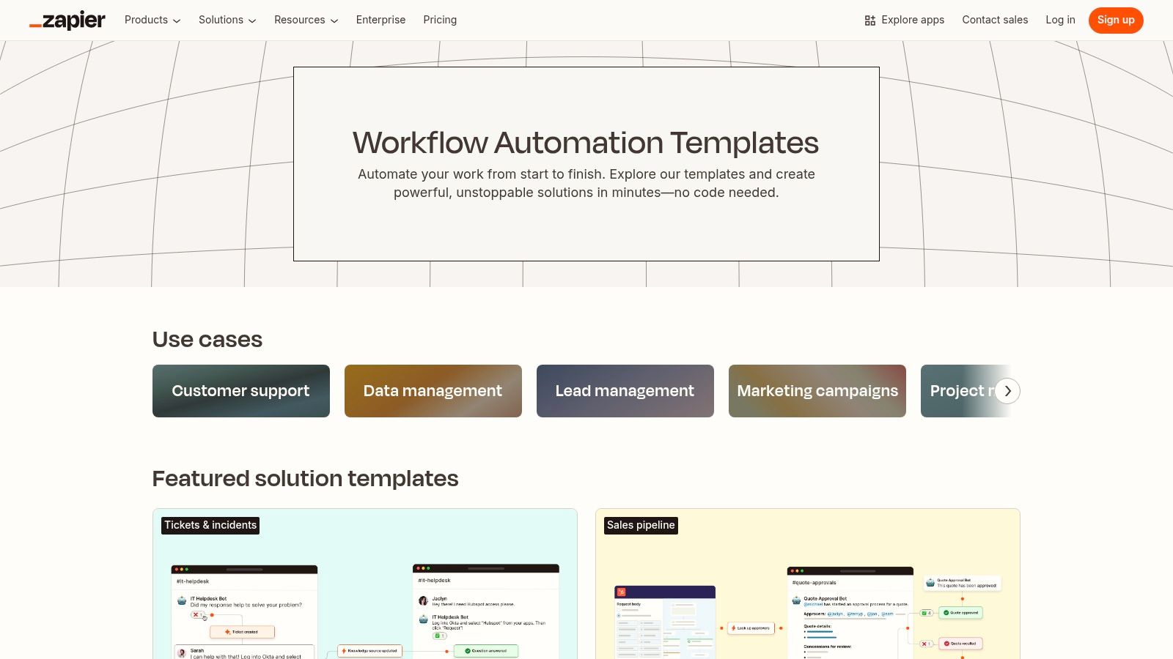Open the Products dropdown menu
This screenshot has height=659, width=1173.
(152, 20)
